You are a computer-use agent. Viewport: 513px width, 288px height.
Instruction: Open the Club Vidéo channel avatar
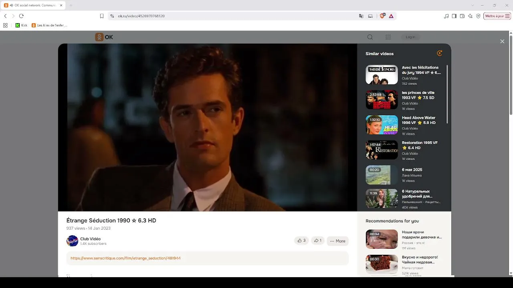72,241
